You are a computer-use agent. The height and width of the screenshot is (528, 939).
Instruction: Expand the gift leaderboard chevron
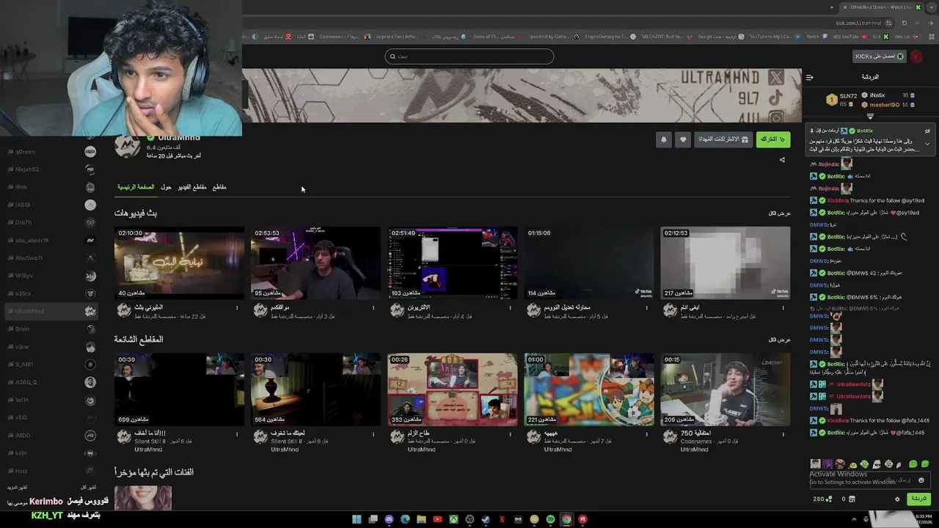tap(870, 117)
